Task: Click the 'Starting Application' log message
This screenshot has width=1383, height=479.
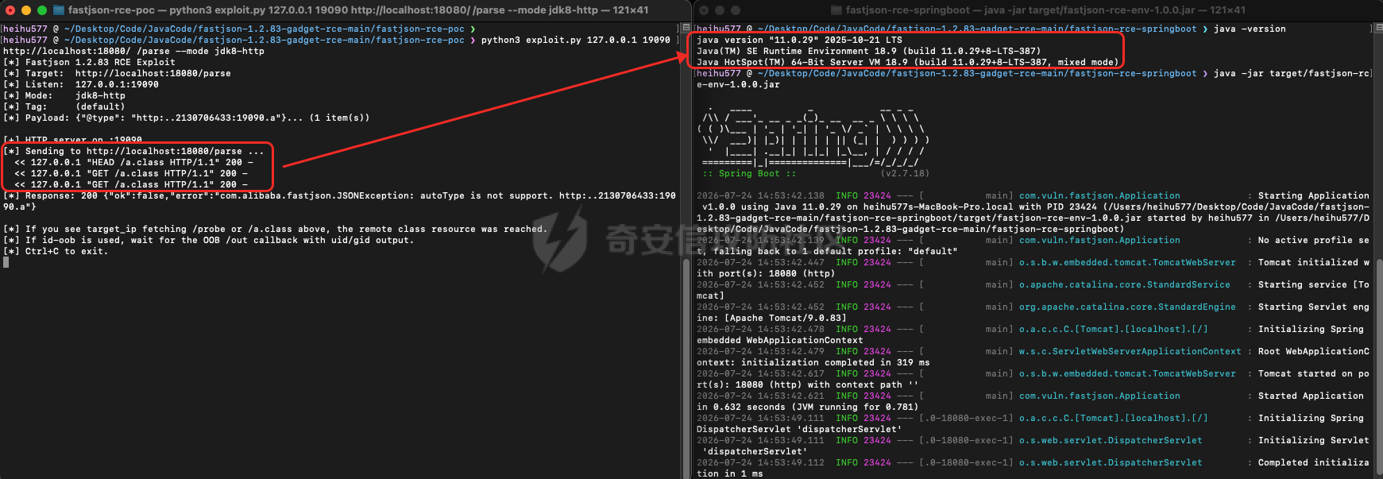Action: tap(1314, 195)
